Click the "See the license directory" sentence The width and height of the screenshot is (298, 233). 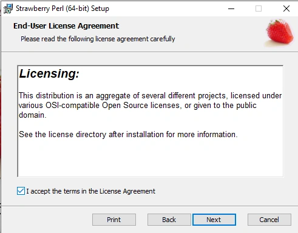[128, 135]
